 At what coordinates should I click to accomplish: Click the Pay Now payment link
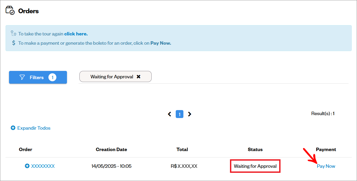[326, 166]
